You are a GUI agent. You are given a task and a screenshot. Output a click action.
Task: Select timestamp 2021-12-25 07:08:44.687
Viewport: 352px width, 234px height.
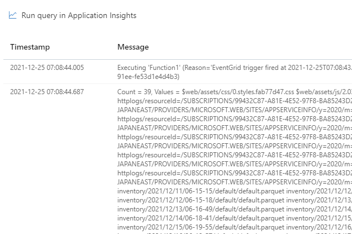pos(47,92)
